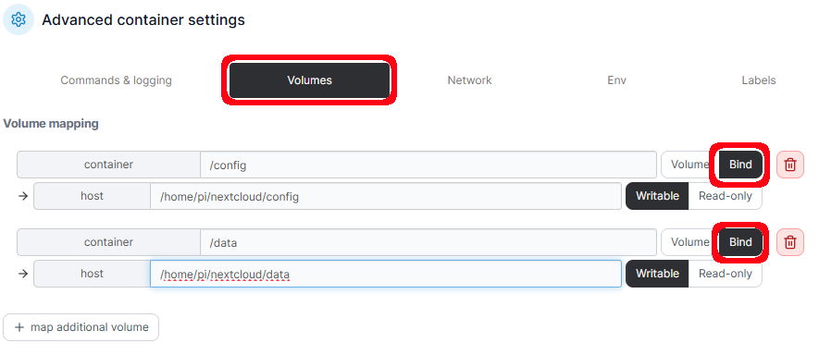Click the arrow icon before /home/pi/nextcloud/data host
Screen dimensions: 819x355
22,274
